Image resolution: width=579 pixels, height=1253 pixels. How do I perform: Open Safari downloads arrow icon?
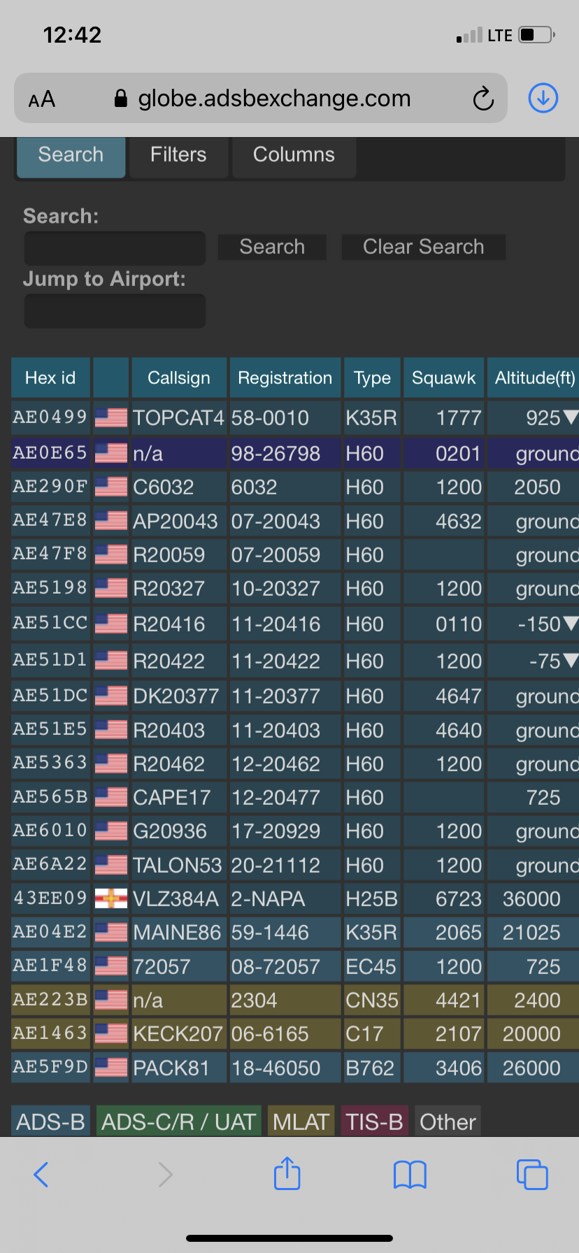[543, 98]
